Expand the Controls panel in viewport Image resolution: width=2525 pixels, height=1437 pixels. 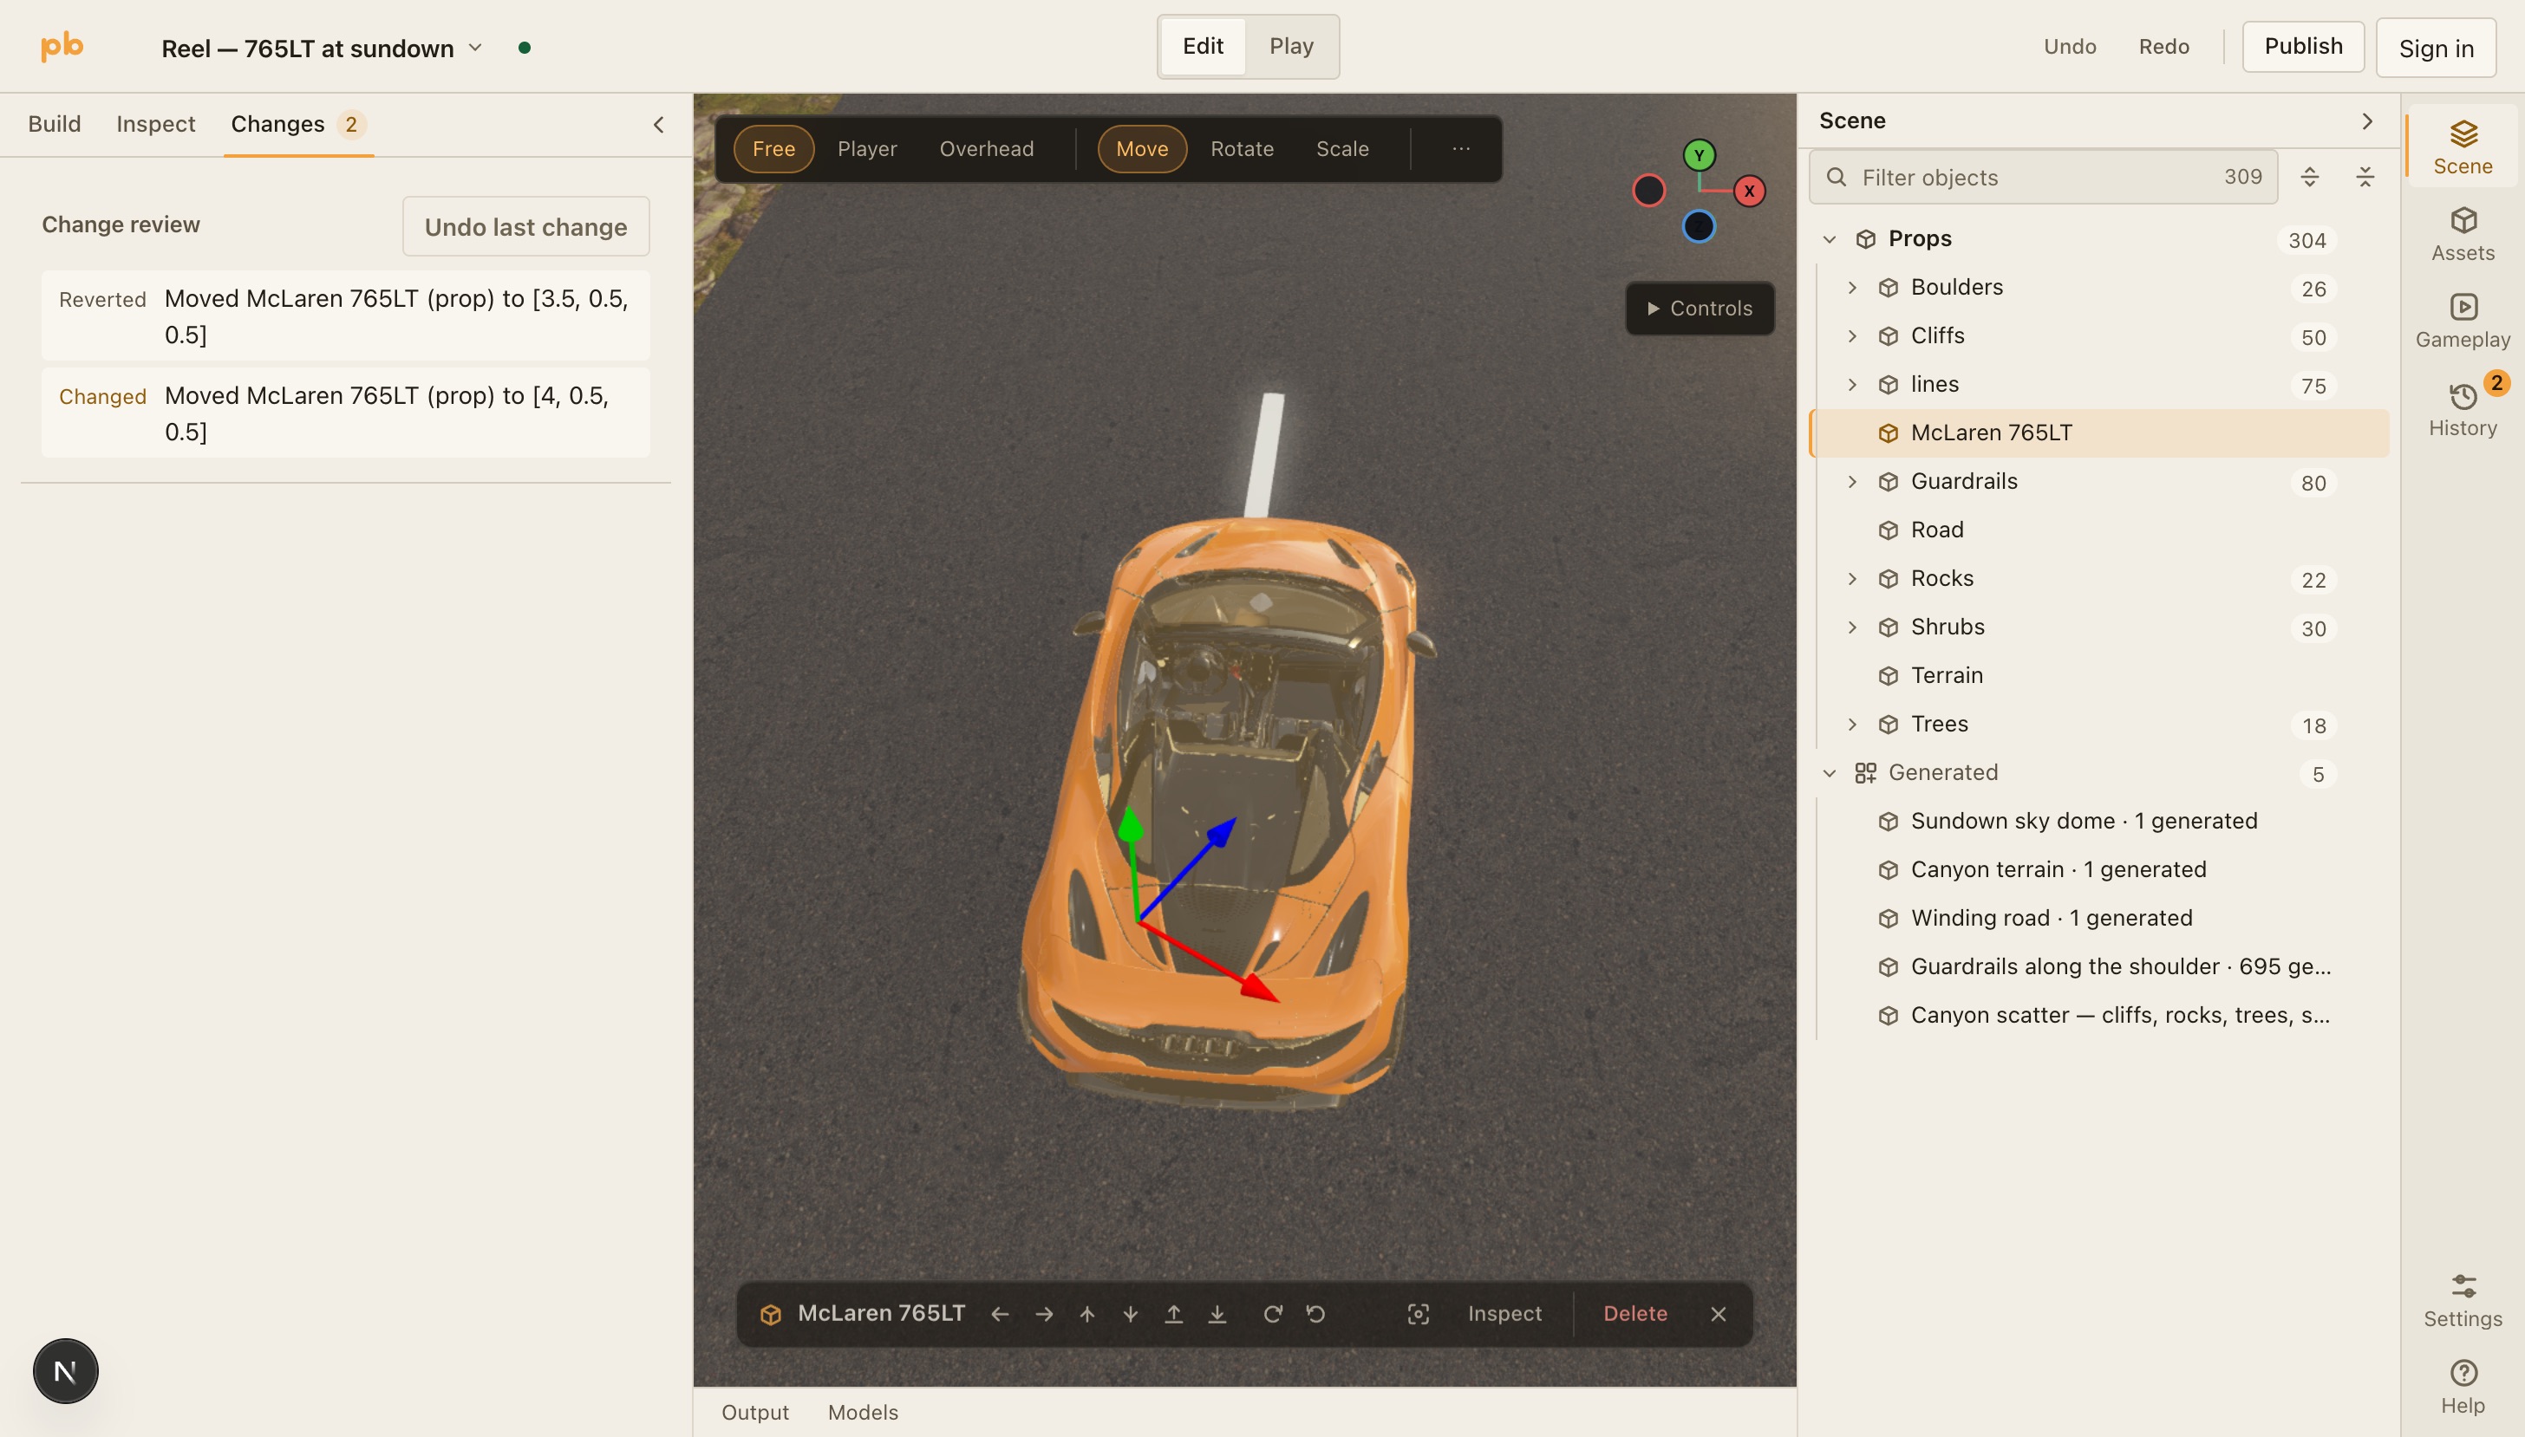tap(1699, 308)
